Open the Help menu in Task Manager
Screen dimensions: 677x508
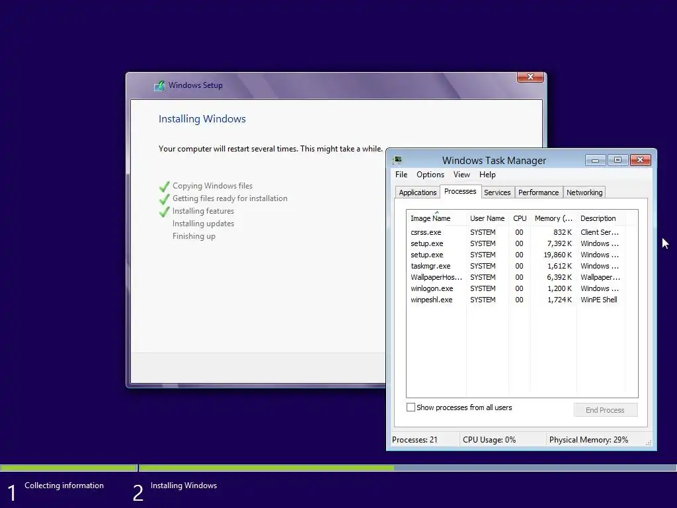(487, 175)
